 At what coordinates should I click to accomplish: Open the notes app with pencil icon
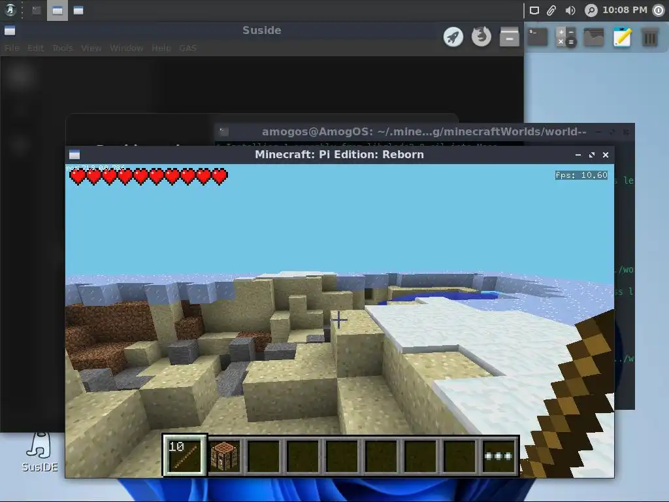pyautogui.click(x=622, y=37)
